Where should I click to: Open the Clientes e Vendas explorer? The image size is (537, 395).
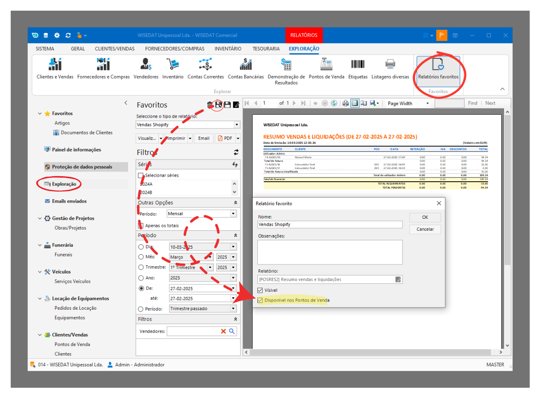point(55,68)
